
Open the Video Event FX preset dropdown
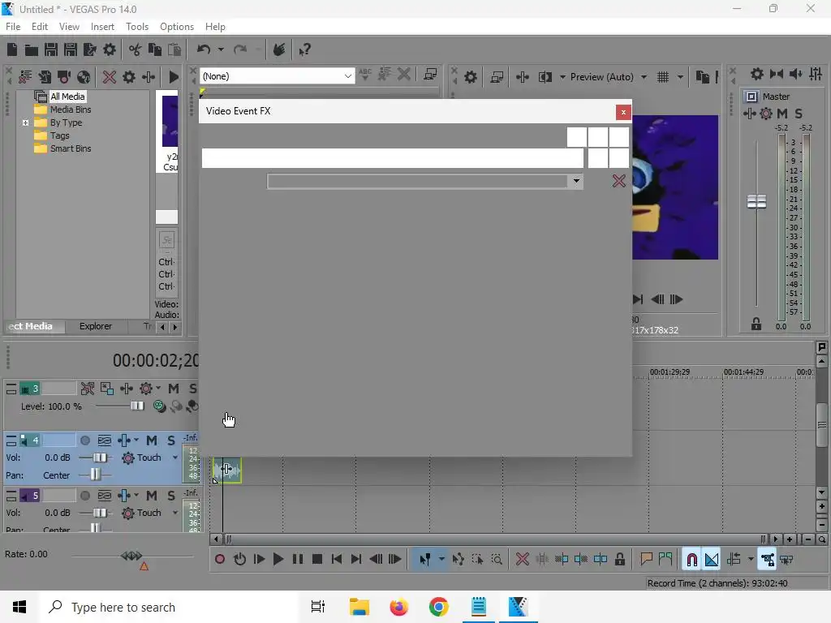(576, 181)
